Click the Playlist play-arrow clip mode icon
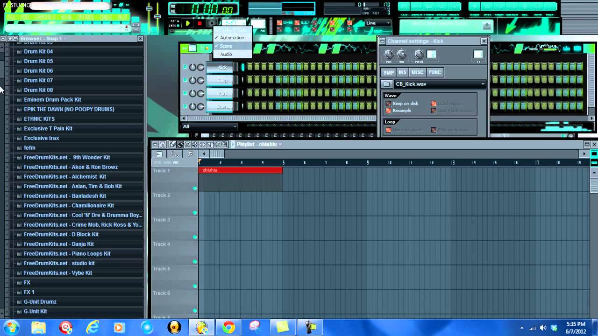 point(159,154)
